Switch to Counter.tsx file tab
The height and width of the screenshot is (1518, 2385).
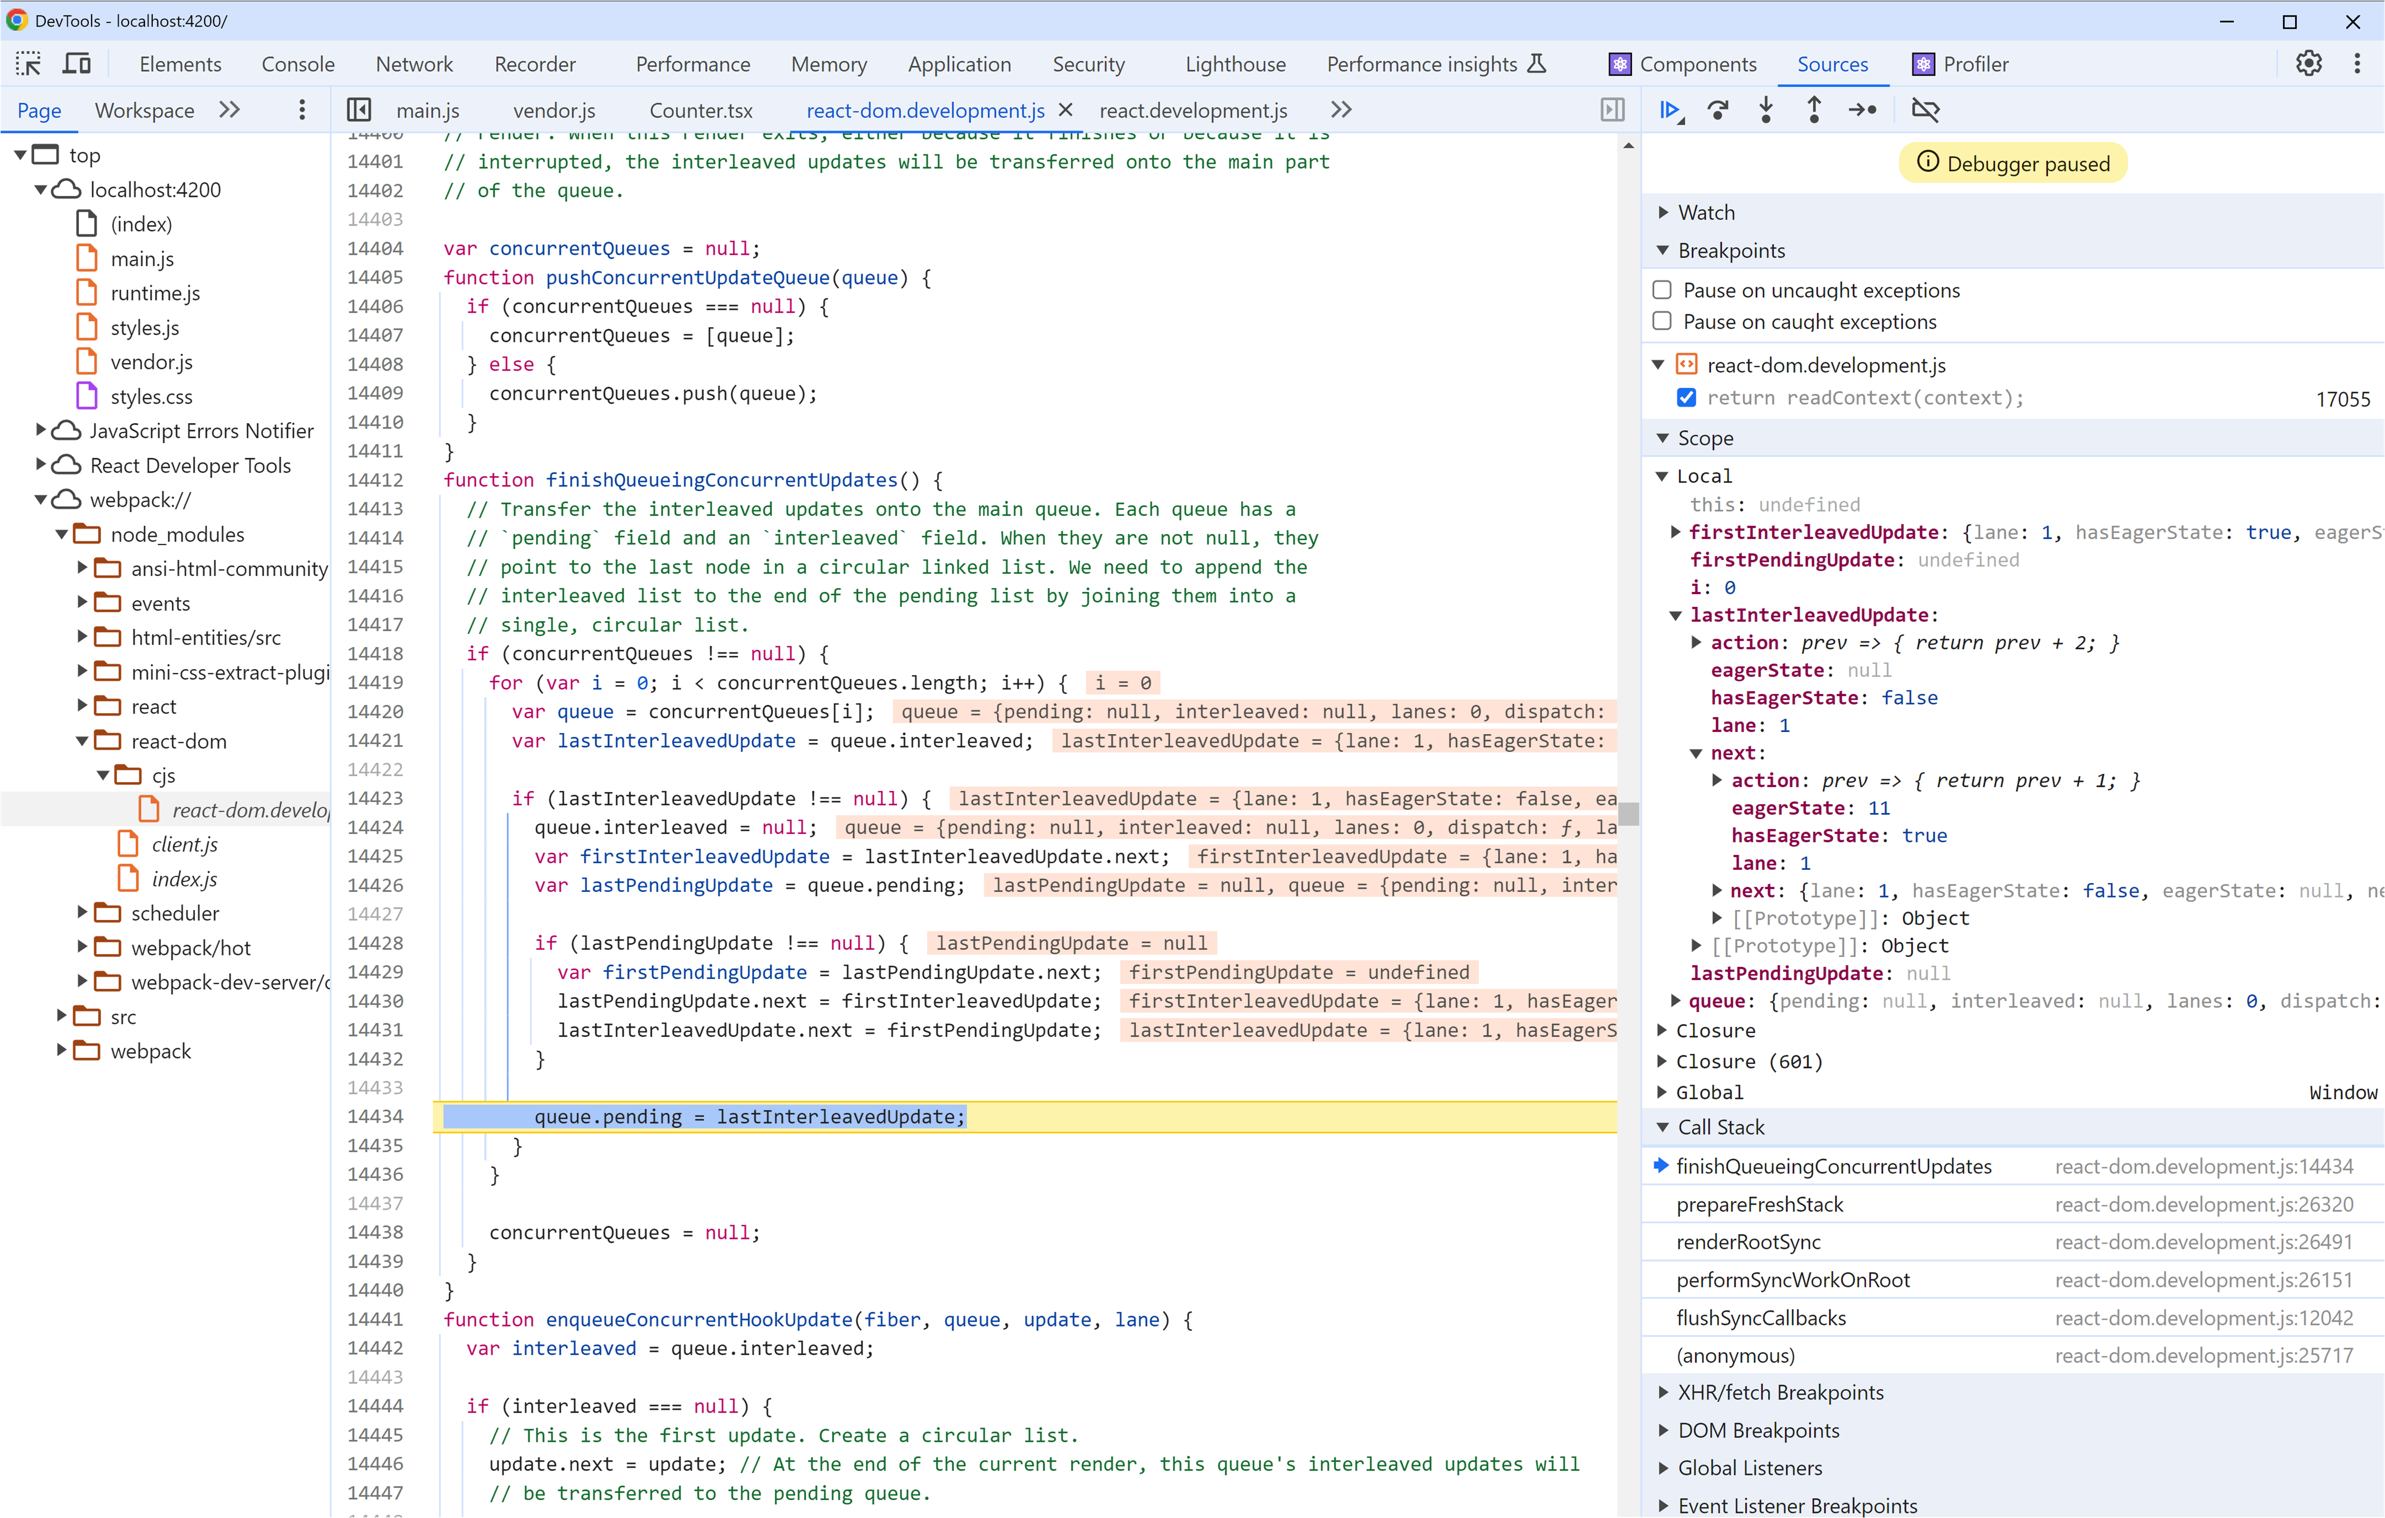click(x=701, y=110)
